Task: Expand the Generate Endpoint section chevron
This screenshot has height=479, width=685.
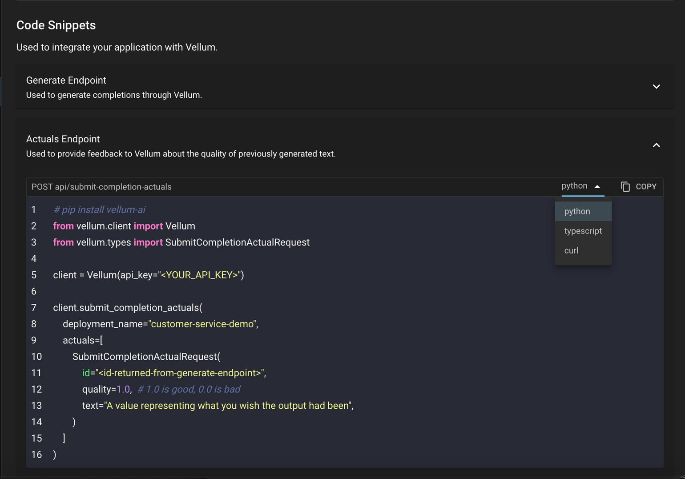Action: [x=656, y=86]
